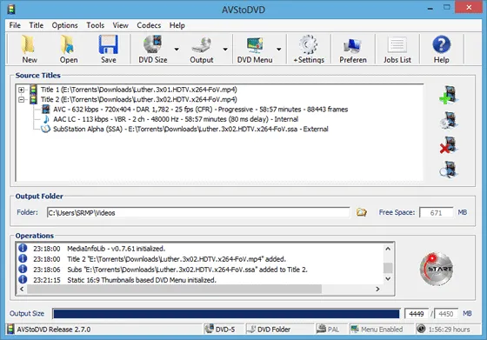Select the AVC 632 kbps video stream row

200,110
